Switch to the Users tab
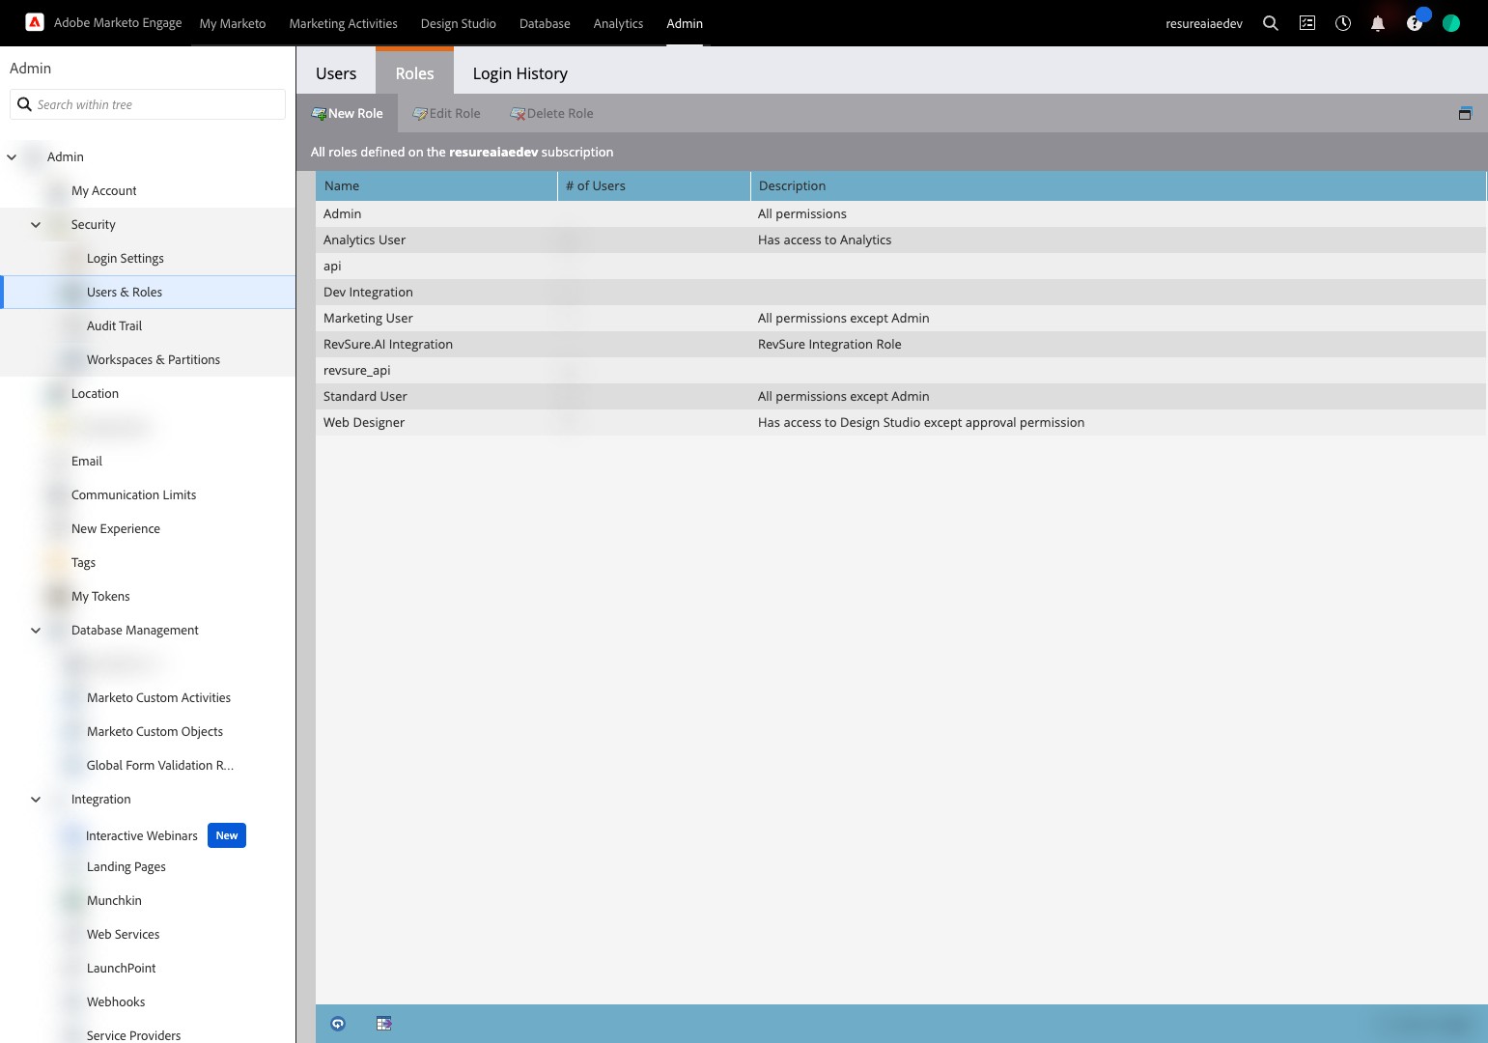The image size is (1488, 1043). (x=336, y=73)
